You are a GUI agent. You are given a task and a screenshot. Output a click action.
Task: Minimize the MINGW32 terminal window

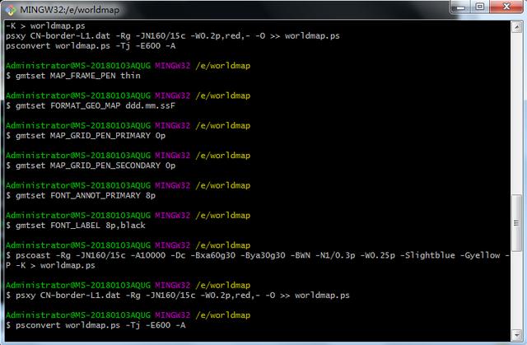(x=460, y=7)
